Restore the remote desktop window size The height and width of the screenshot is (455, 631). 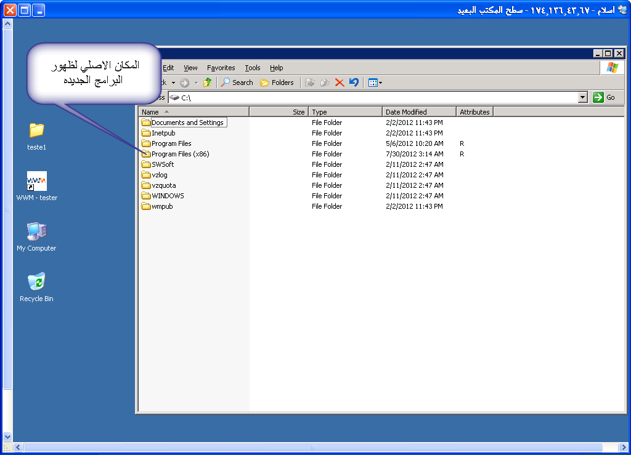pos(25,10)
